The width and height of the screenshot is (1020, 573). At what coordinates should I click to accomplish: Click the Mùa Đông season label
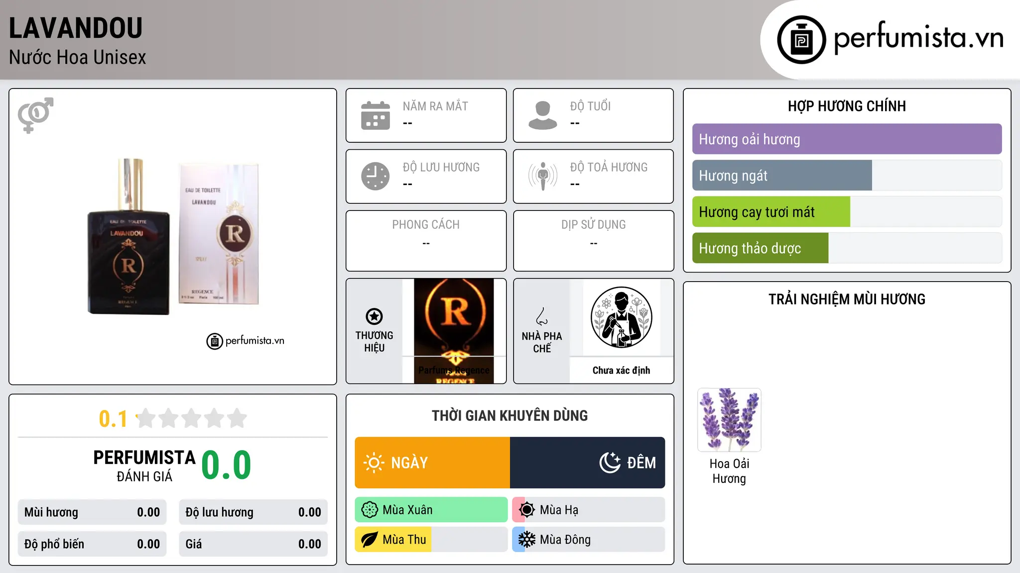click(565, 540)
